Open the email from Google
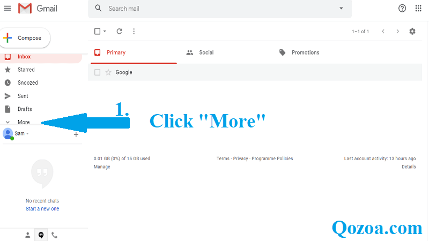The height and width of the screenshot is (241, 429). [x=255, y=72]
